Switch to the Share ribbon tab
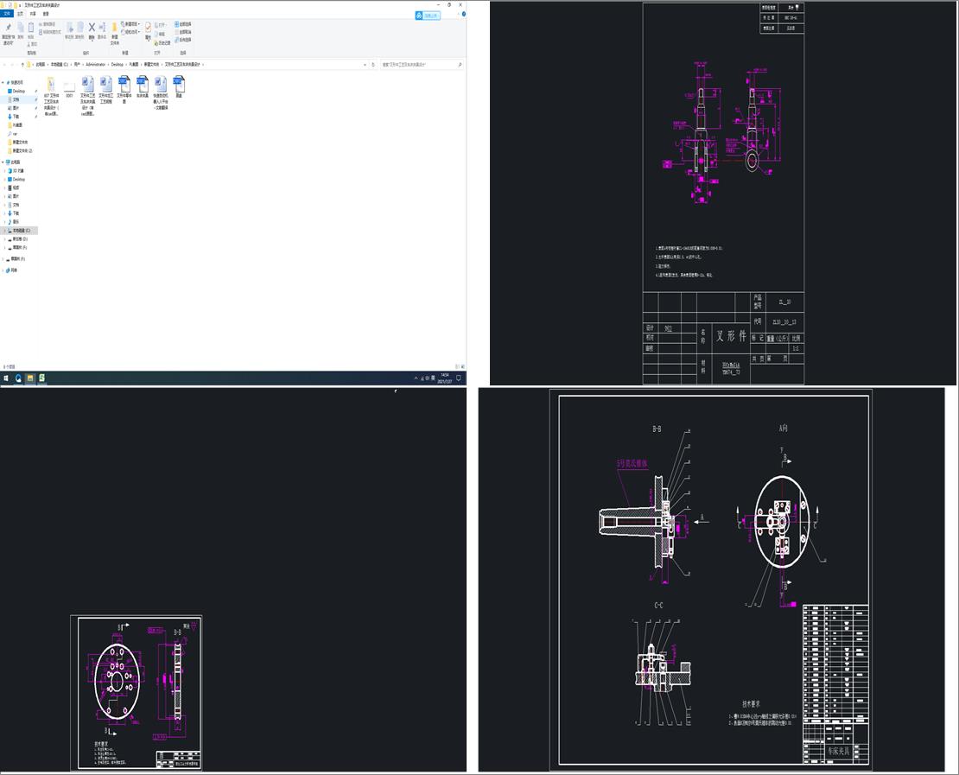The width and height of the screenshot is (959, 775). coord(33,14)
